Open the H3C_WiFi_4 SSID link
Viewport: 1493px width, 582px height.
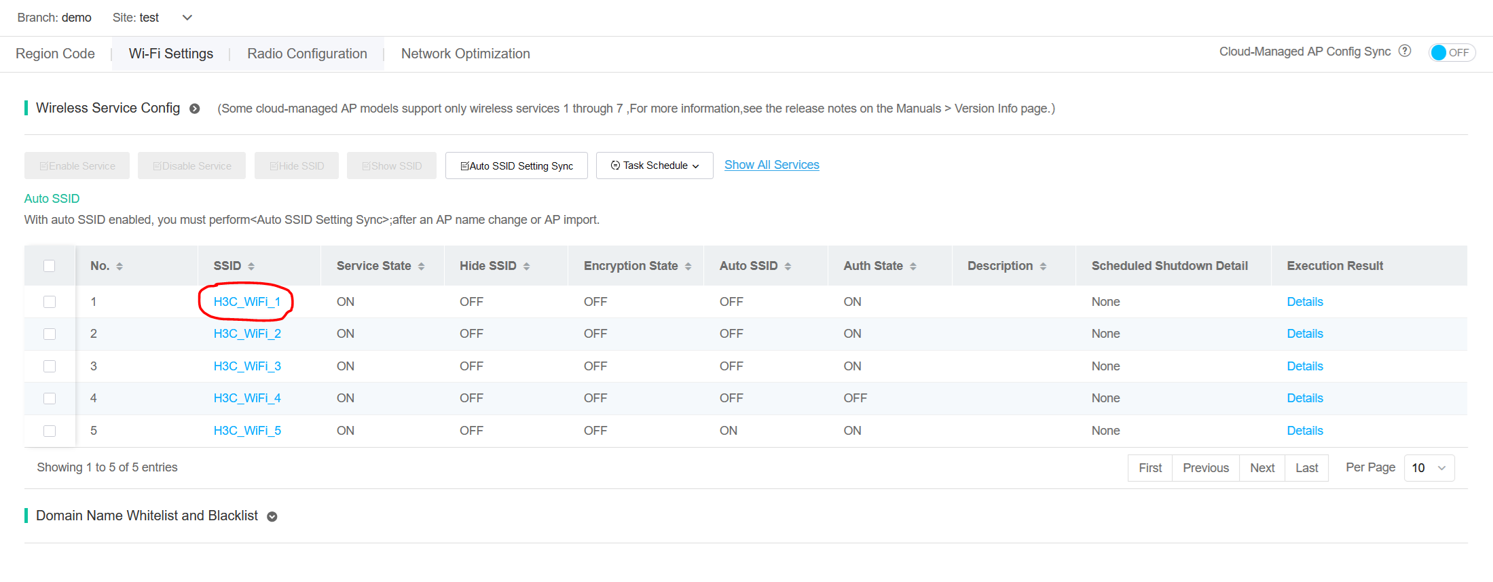tap(247, 398)
